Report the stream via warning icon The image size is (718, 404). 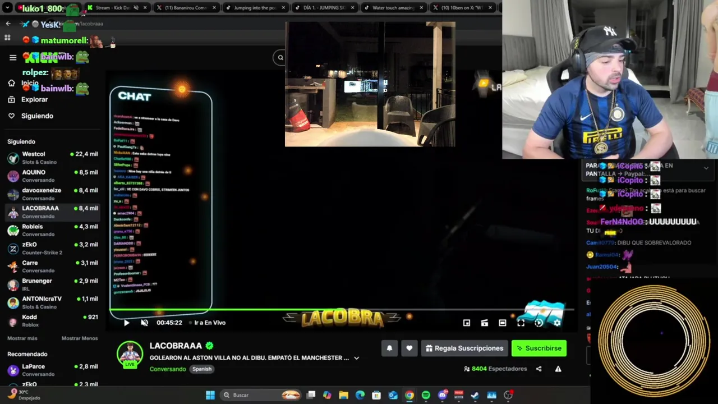558,369
